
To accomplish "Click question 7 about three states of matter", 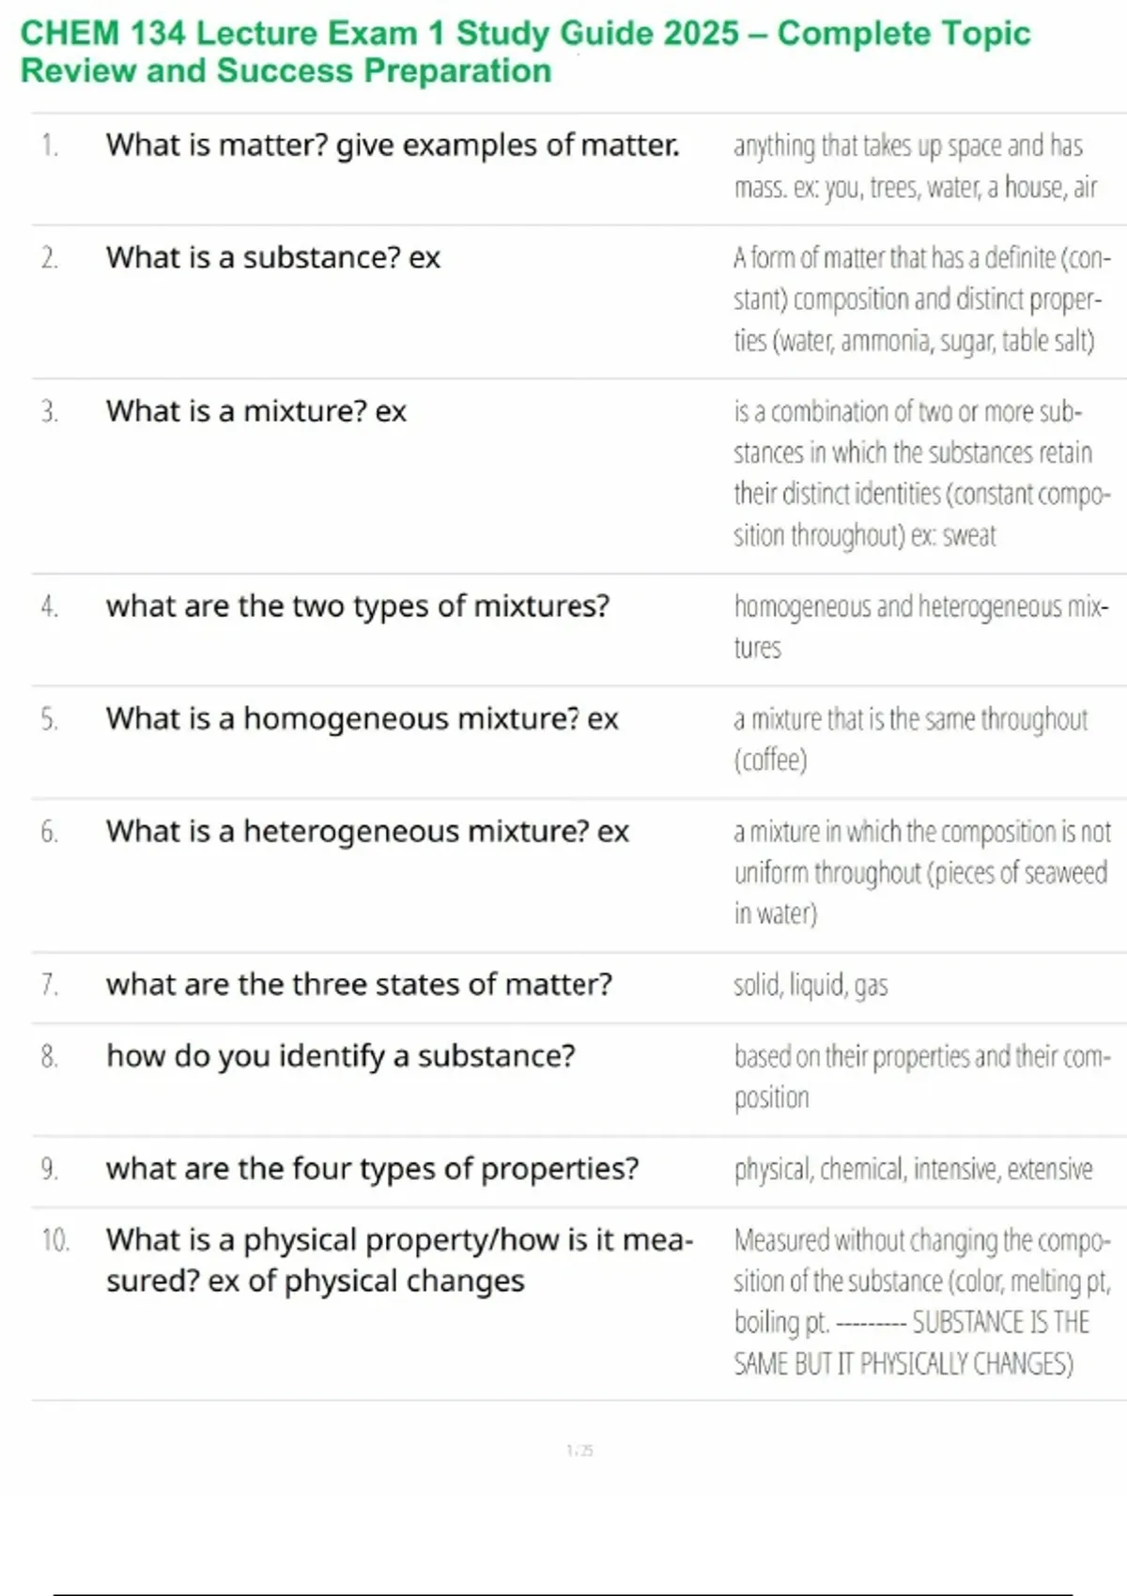I will click(x=359, y=985).
